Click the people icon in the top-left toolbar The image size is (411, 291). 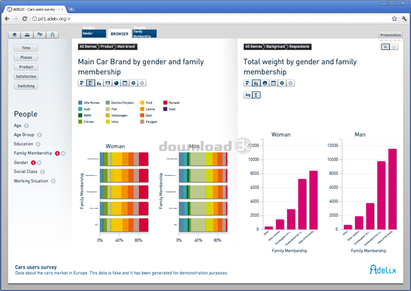click(x=53, y=34)
